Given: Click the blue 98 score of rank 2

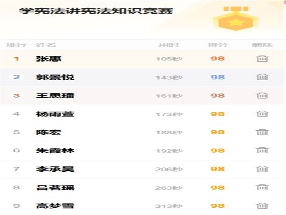Looking at the screenshot, I should point(218,77).
